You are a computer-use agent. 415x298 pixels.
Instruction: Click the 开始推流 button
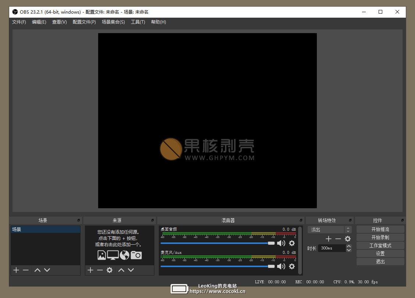tap(380, 230)
